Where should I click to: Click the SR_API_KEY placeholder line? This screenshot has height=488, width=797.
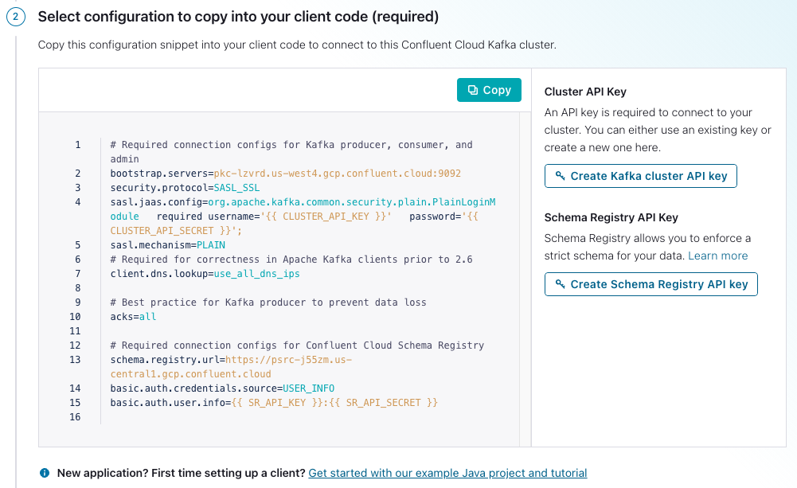[274, 403]
